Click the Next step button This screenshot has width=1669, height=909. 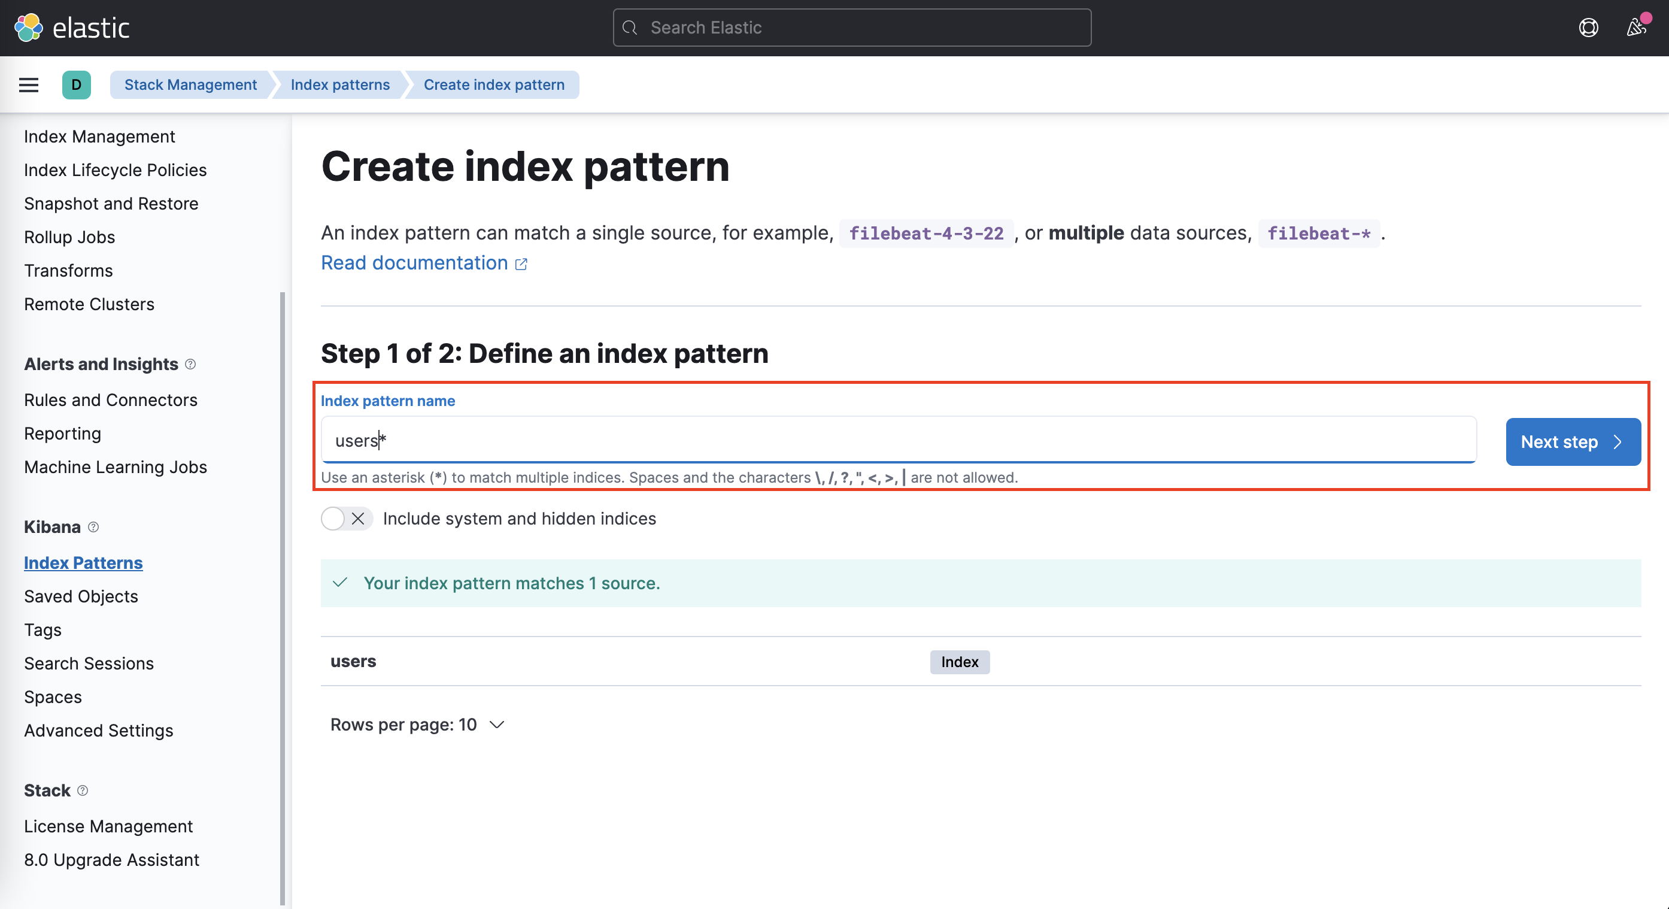click(1573, 442)
